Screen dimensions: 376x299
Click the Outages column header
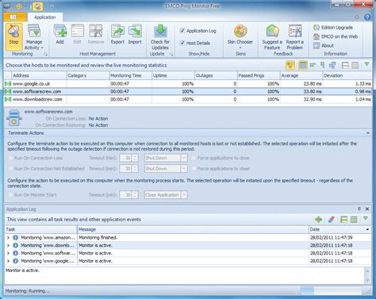point(216,75)
